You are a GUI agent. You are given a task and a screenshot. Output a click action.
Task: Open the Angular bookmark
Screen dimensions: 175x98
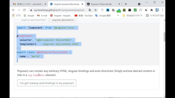tap(61, 16)
